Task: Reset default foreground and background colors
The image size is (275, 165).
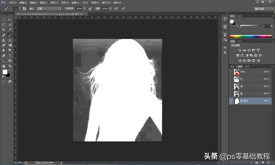Action: click(x=3, y=77)
